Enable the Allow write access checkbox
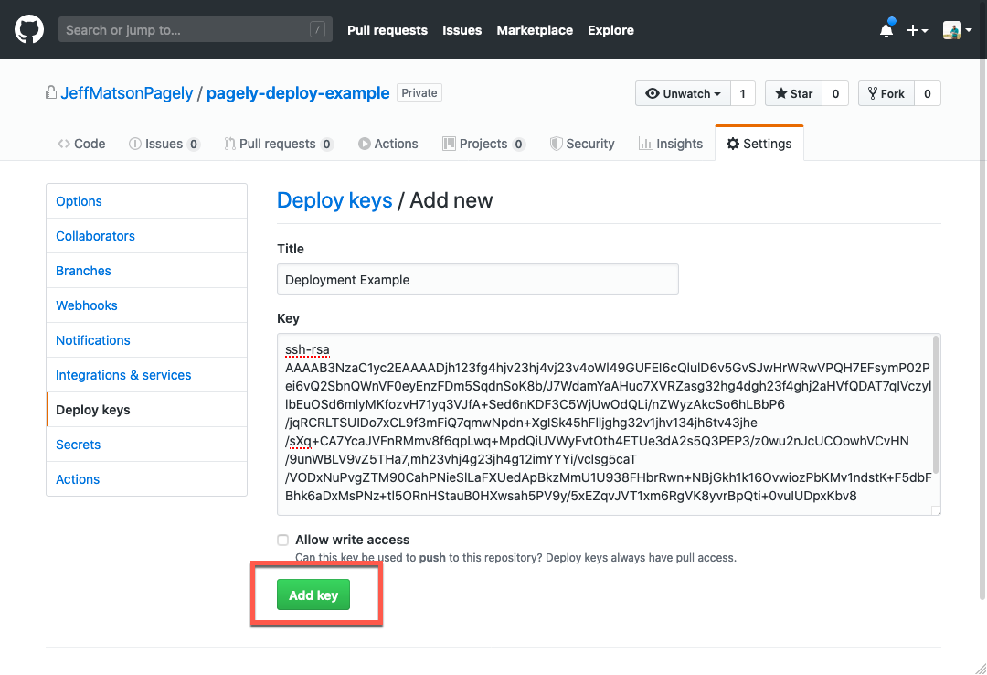Screen dimensions: 987x675 (x=283, y=541)
